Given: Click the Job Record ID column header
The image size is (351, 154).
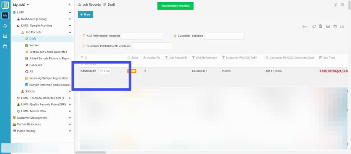Looking at the screenshot, I should pyautogui.click(x=176, y=57).
